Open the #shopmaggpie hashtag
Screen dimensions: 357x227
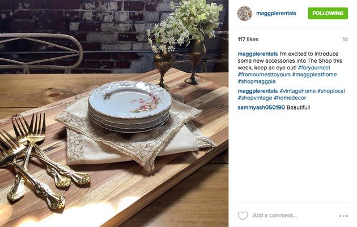coord(257,81)
